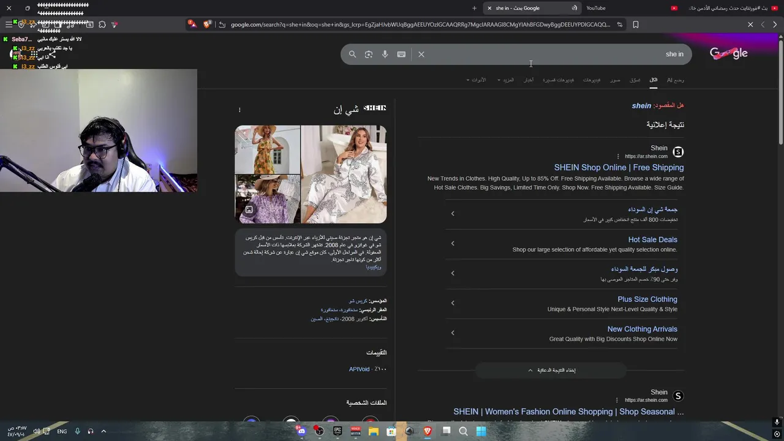The image size is (784, 441).
Task: Click 'SHEIN Shop Online | Free Shipping' link
Action: (619, 168)
